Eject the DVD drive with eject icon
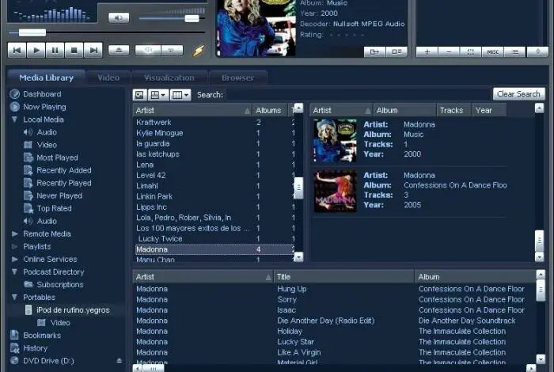The height and width of the screenshot is (372, 554). pyautogui.click(x=119, y=361)
